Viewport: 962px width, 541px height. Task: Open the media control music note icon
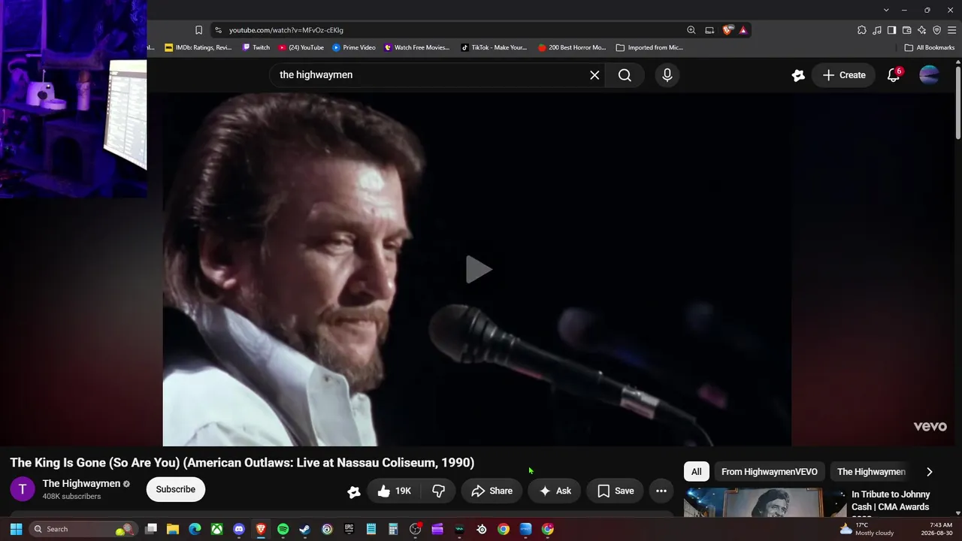point(877,30)
